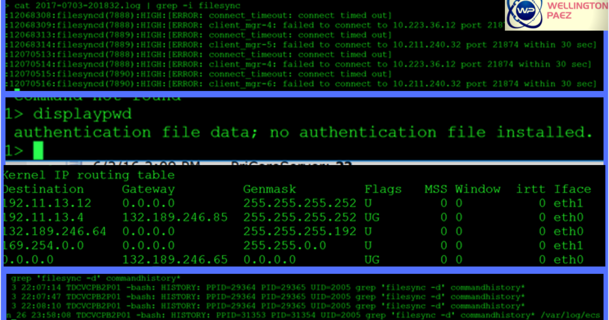Select destination 192.11.13.4 in routing table

pos(43,217)
